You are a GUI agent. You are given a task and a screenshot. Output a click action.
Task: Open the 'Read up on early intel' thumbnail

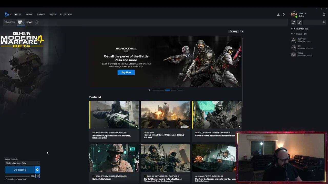(165, 115)
